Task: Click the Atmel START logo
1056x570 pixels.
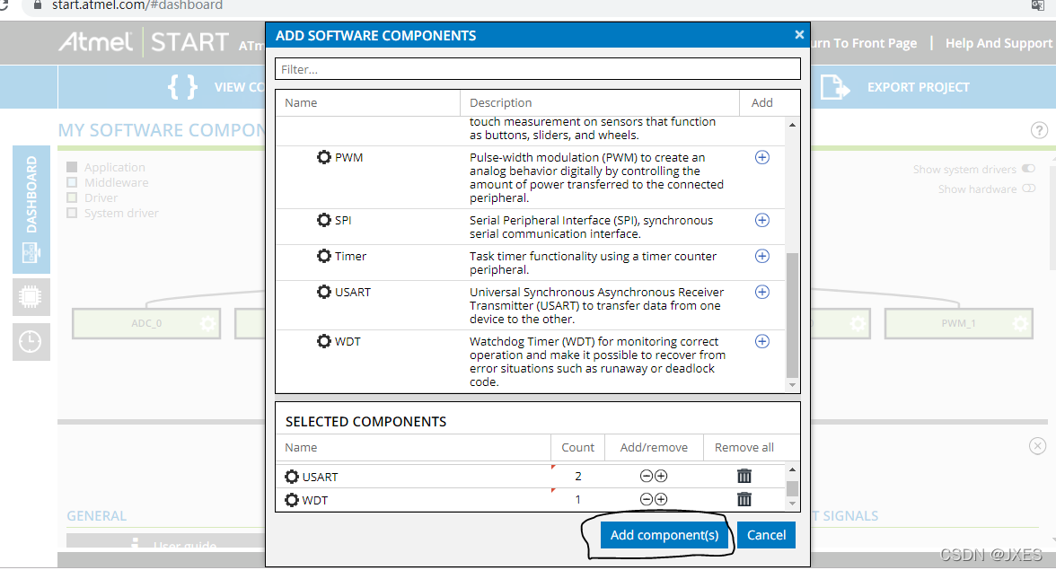Action: click(x=144, y=42)
